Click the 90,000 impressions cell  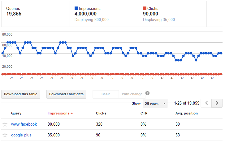click(x=54, y=124)
